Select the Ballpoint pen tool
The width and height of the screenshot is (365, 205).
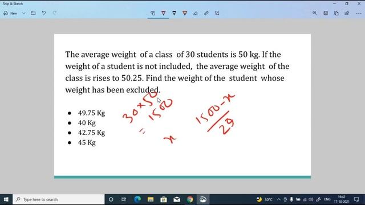tap(164, 13)
